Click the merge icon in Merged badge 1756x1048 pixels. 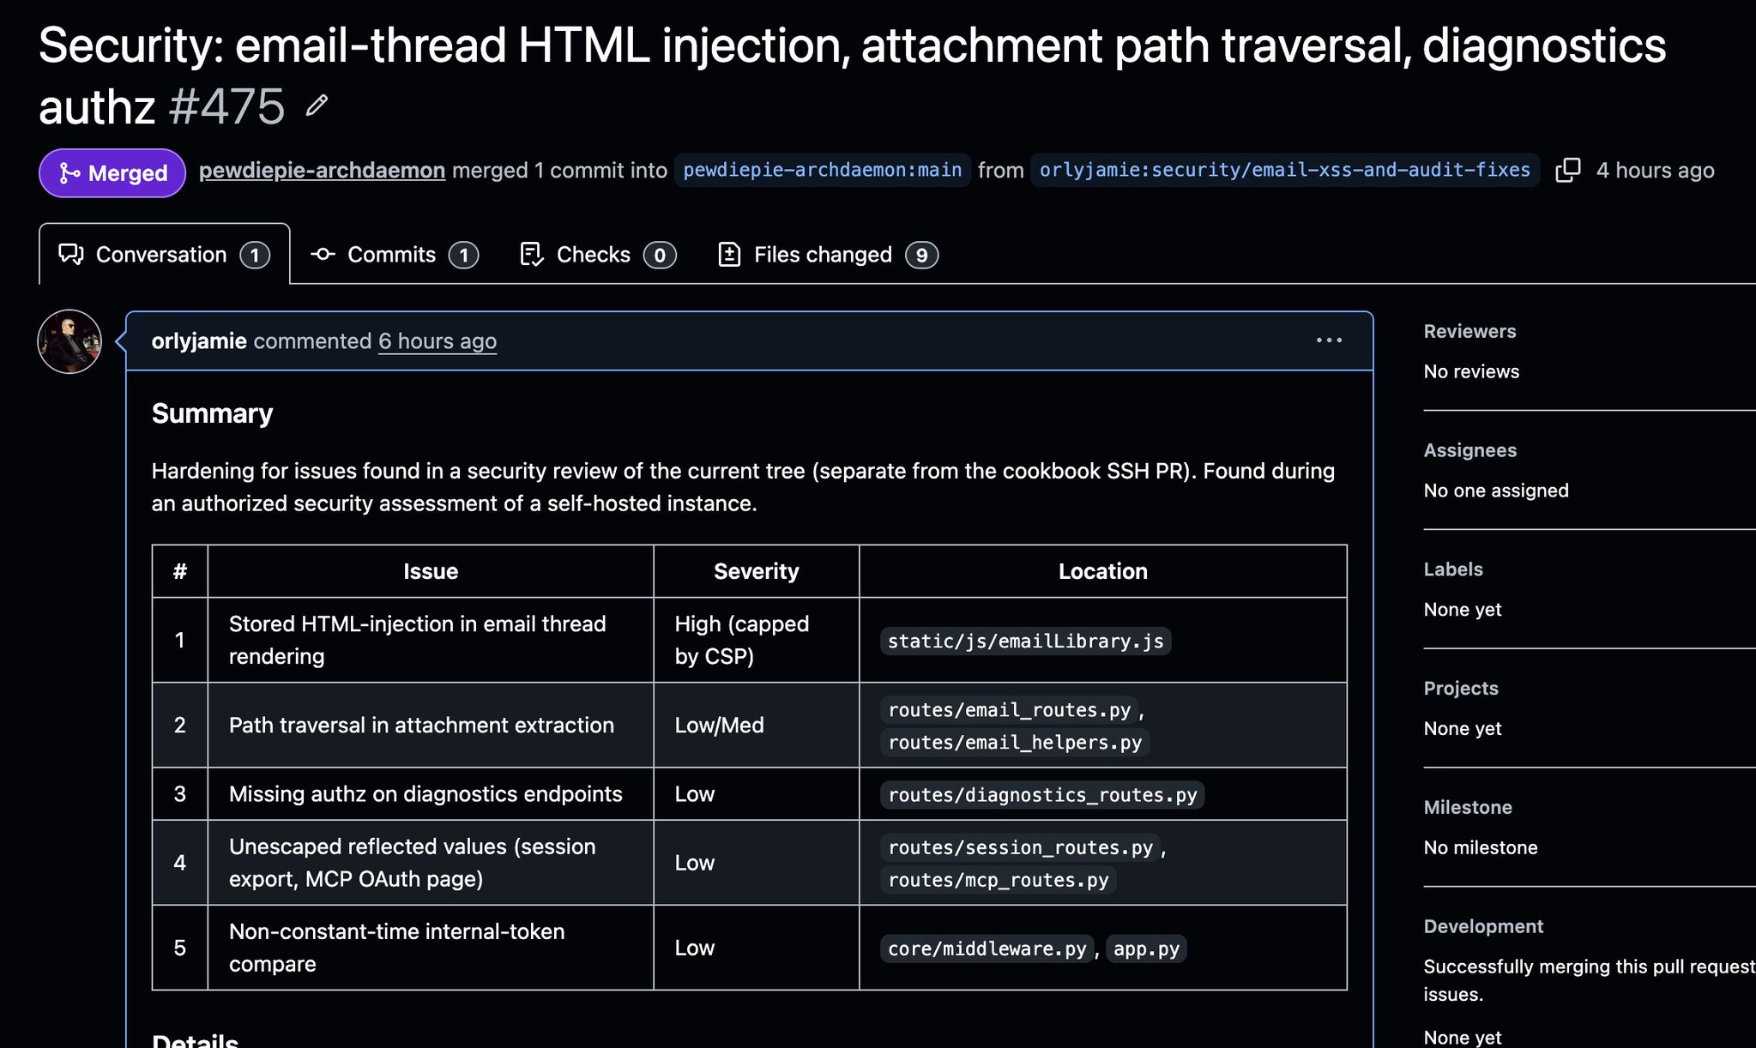69,173
